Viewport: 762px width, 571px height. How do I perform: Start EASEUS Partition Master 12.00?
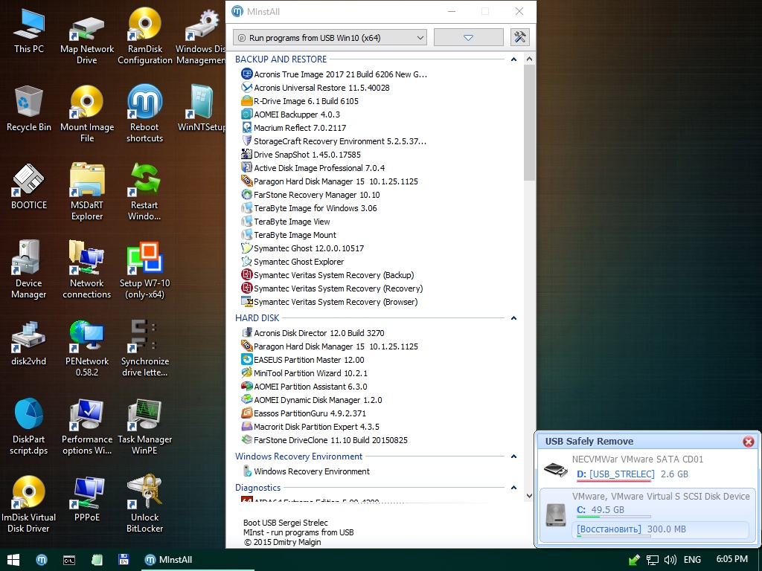point(302,360)
